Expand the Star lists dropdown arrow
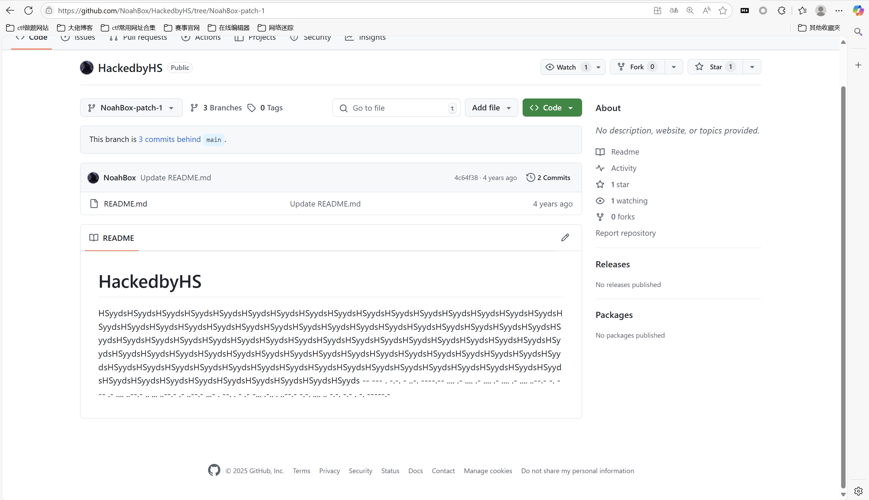The width and height of the screenshot is (869, 500). 752,67
